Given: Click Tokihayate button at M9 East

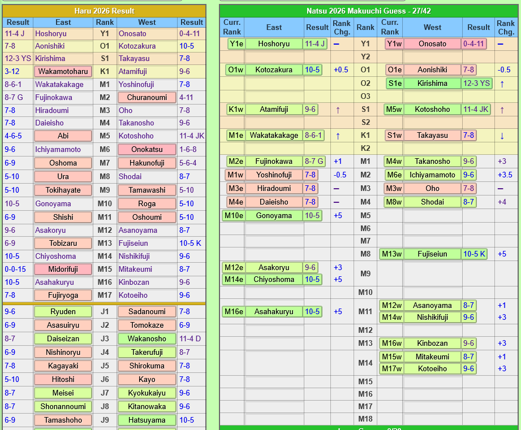Looking at the screenshot, I should pyautogui.click(x=63, y=190).
